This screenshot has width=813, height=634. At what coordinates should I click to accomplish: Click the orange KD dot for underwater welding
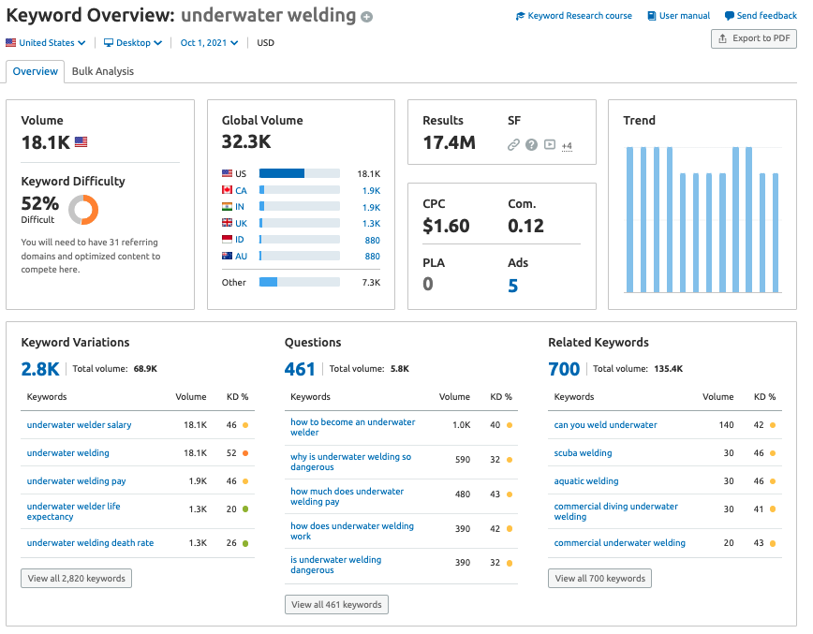(245, 453)
